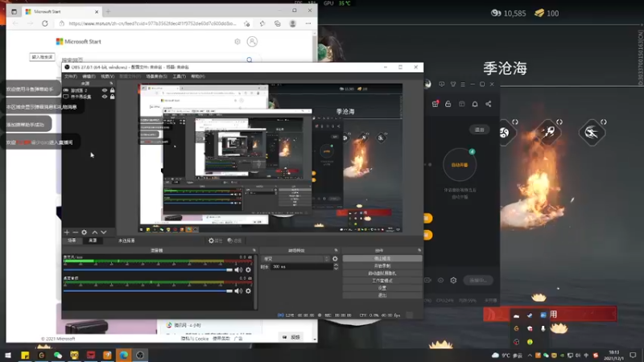Open the scene transition properties gear
The image size is (644, 362).
point(335,258)
